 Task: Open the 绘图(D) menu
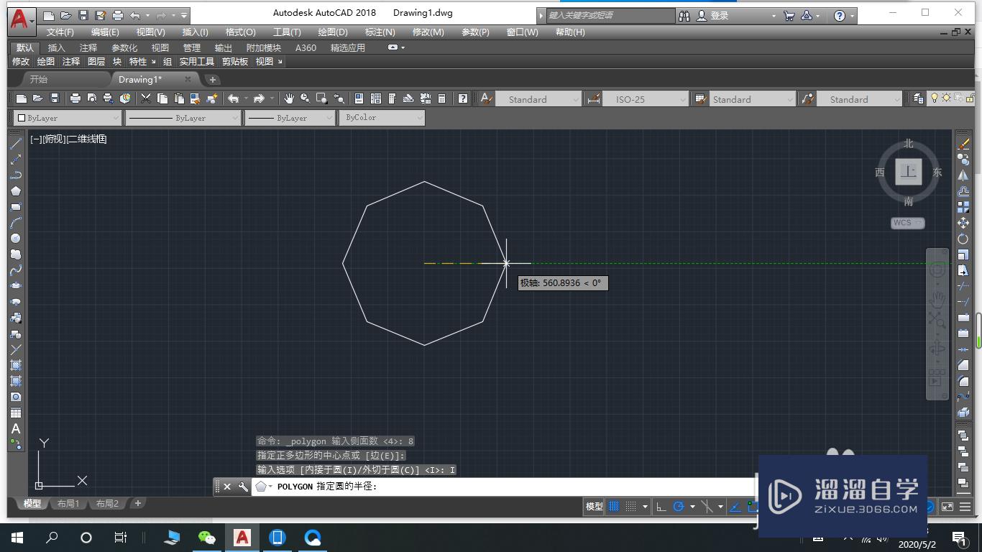coord(332,32)
